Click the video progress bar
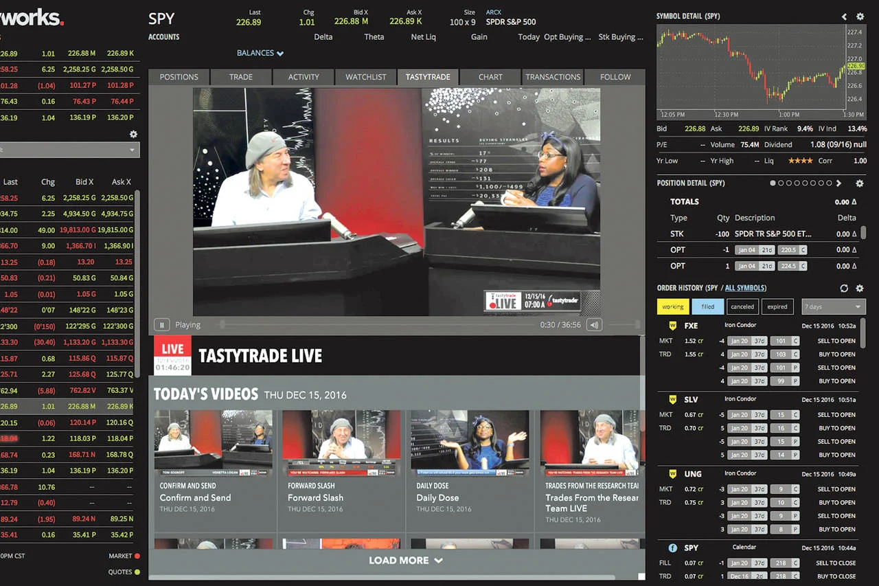 [375, 325]
